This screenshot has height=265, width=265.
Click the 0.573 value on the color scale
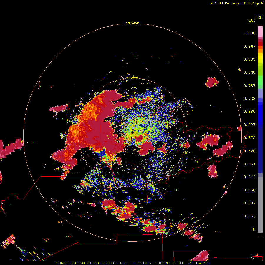[x=249, y=138]
